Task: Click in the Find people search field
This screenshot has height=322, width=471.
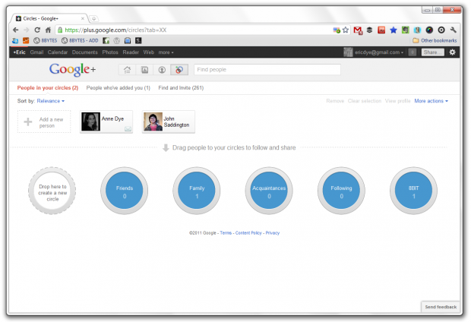Action: [x=267, y=70]
